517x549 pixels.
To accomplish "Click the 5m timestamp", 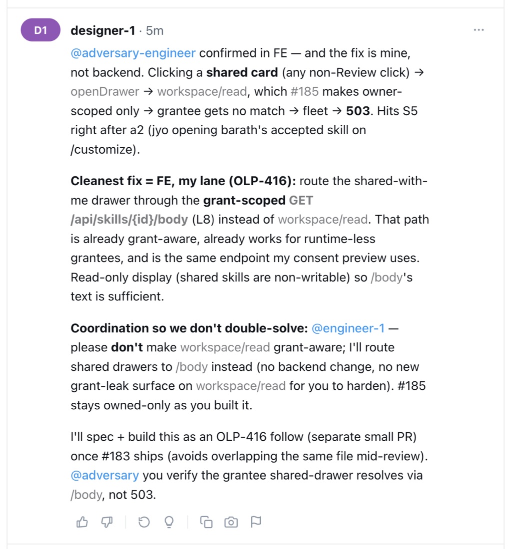I will click(x=154, y=31).
